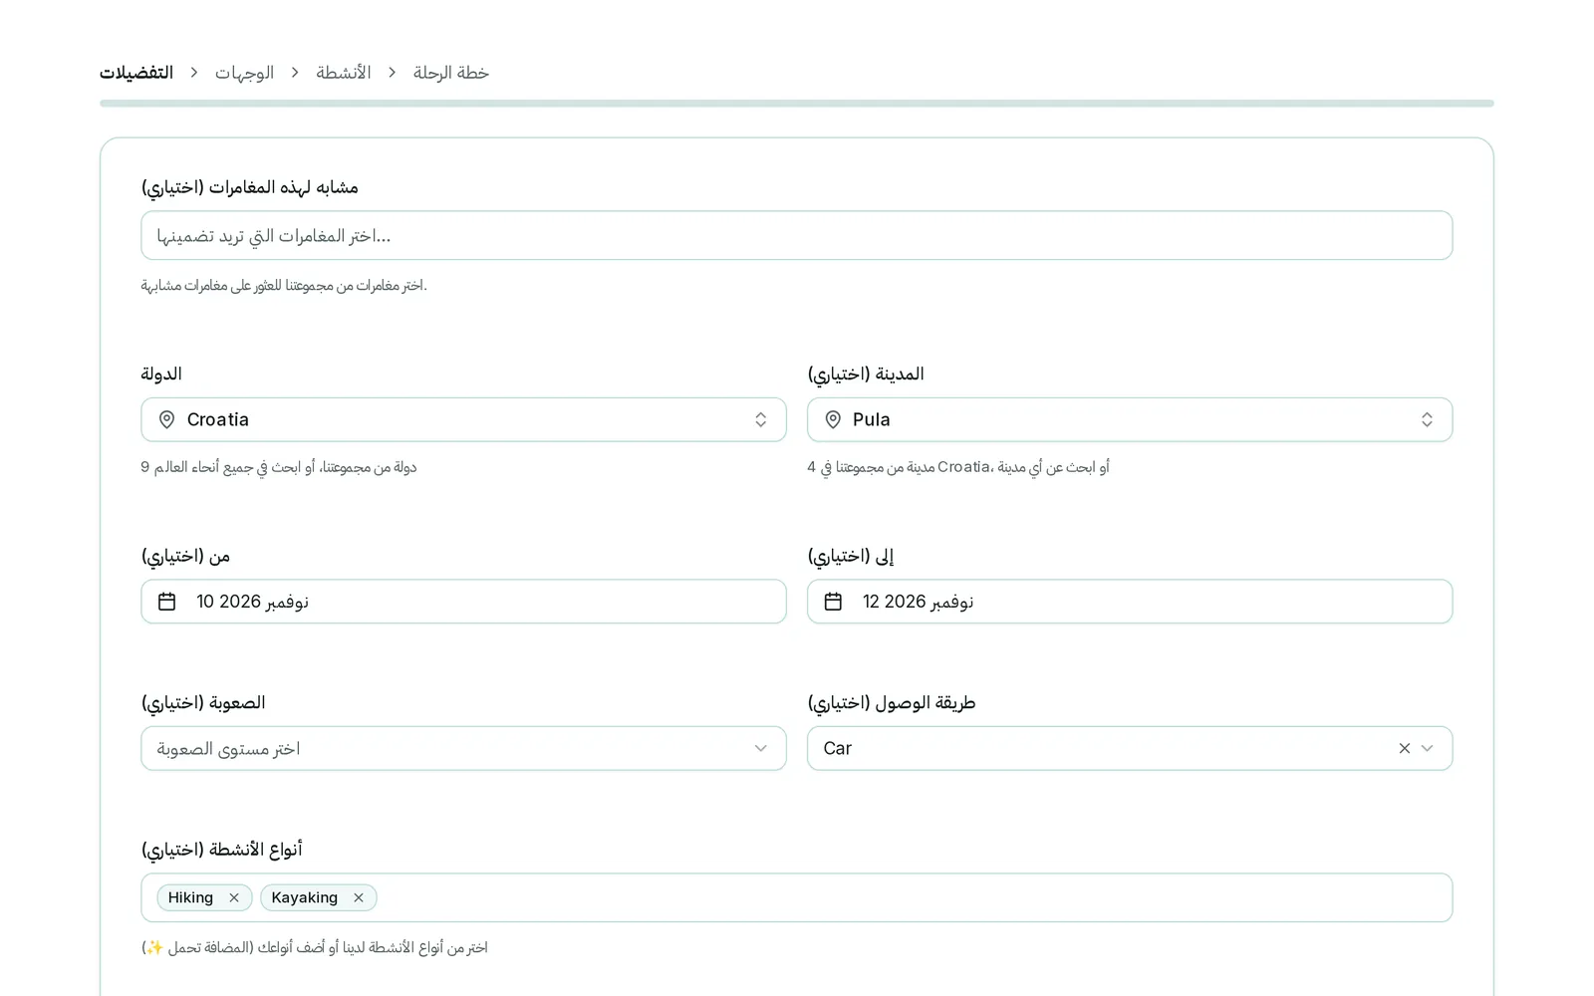Screen dimensions: 1594x996
Task: Click the map pin icon beside Croatia
Action: coord(167,420)
